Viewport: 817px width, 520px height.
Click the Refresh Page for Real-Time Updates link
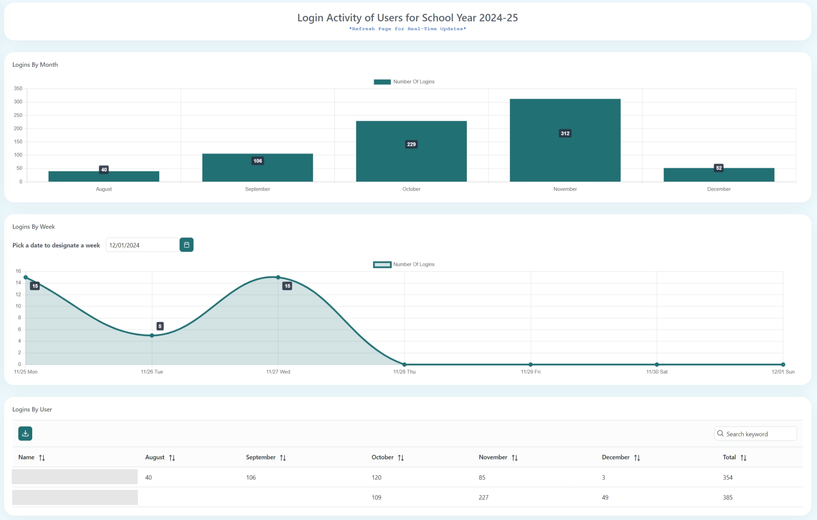click(407, 29)
